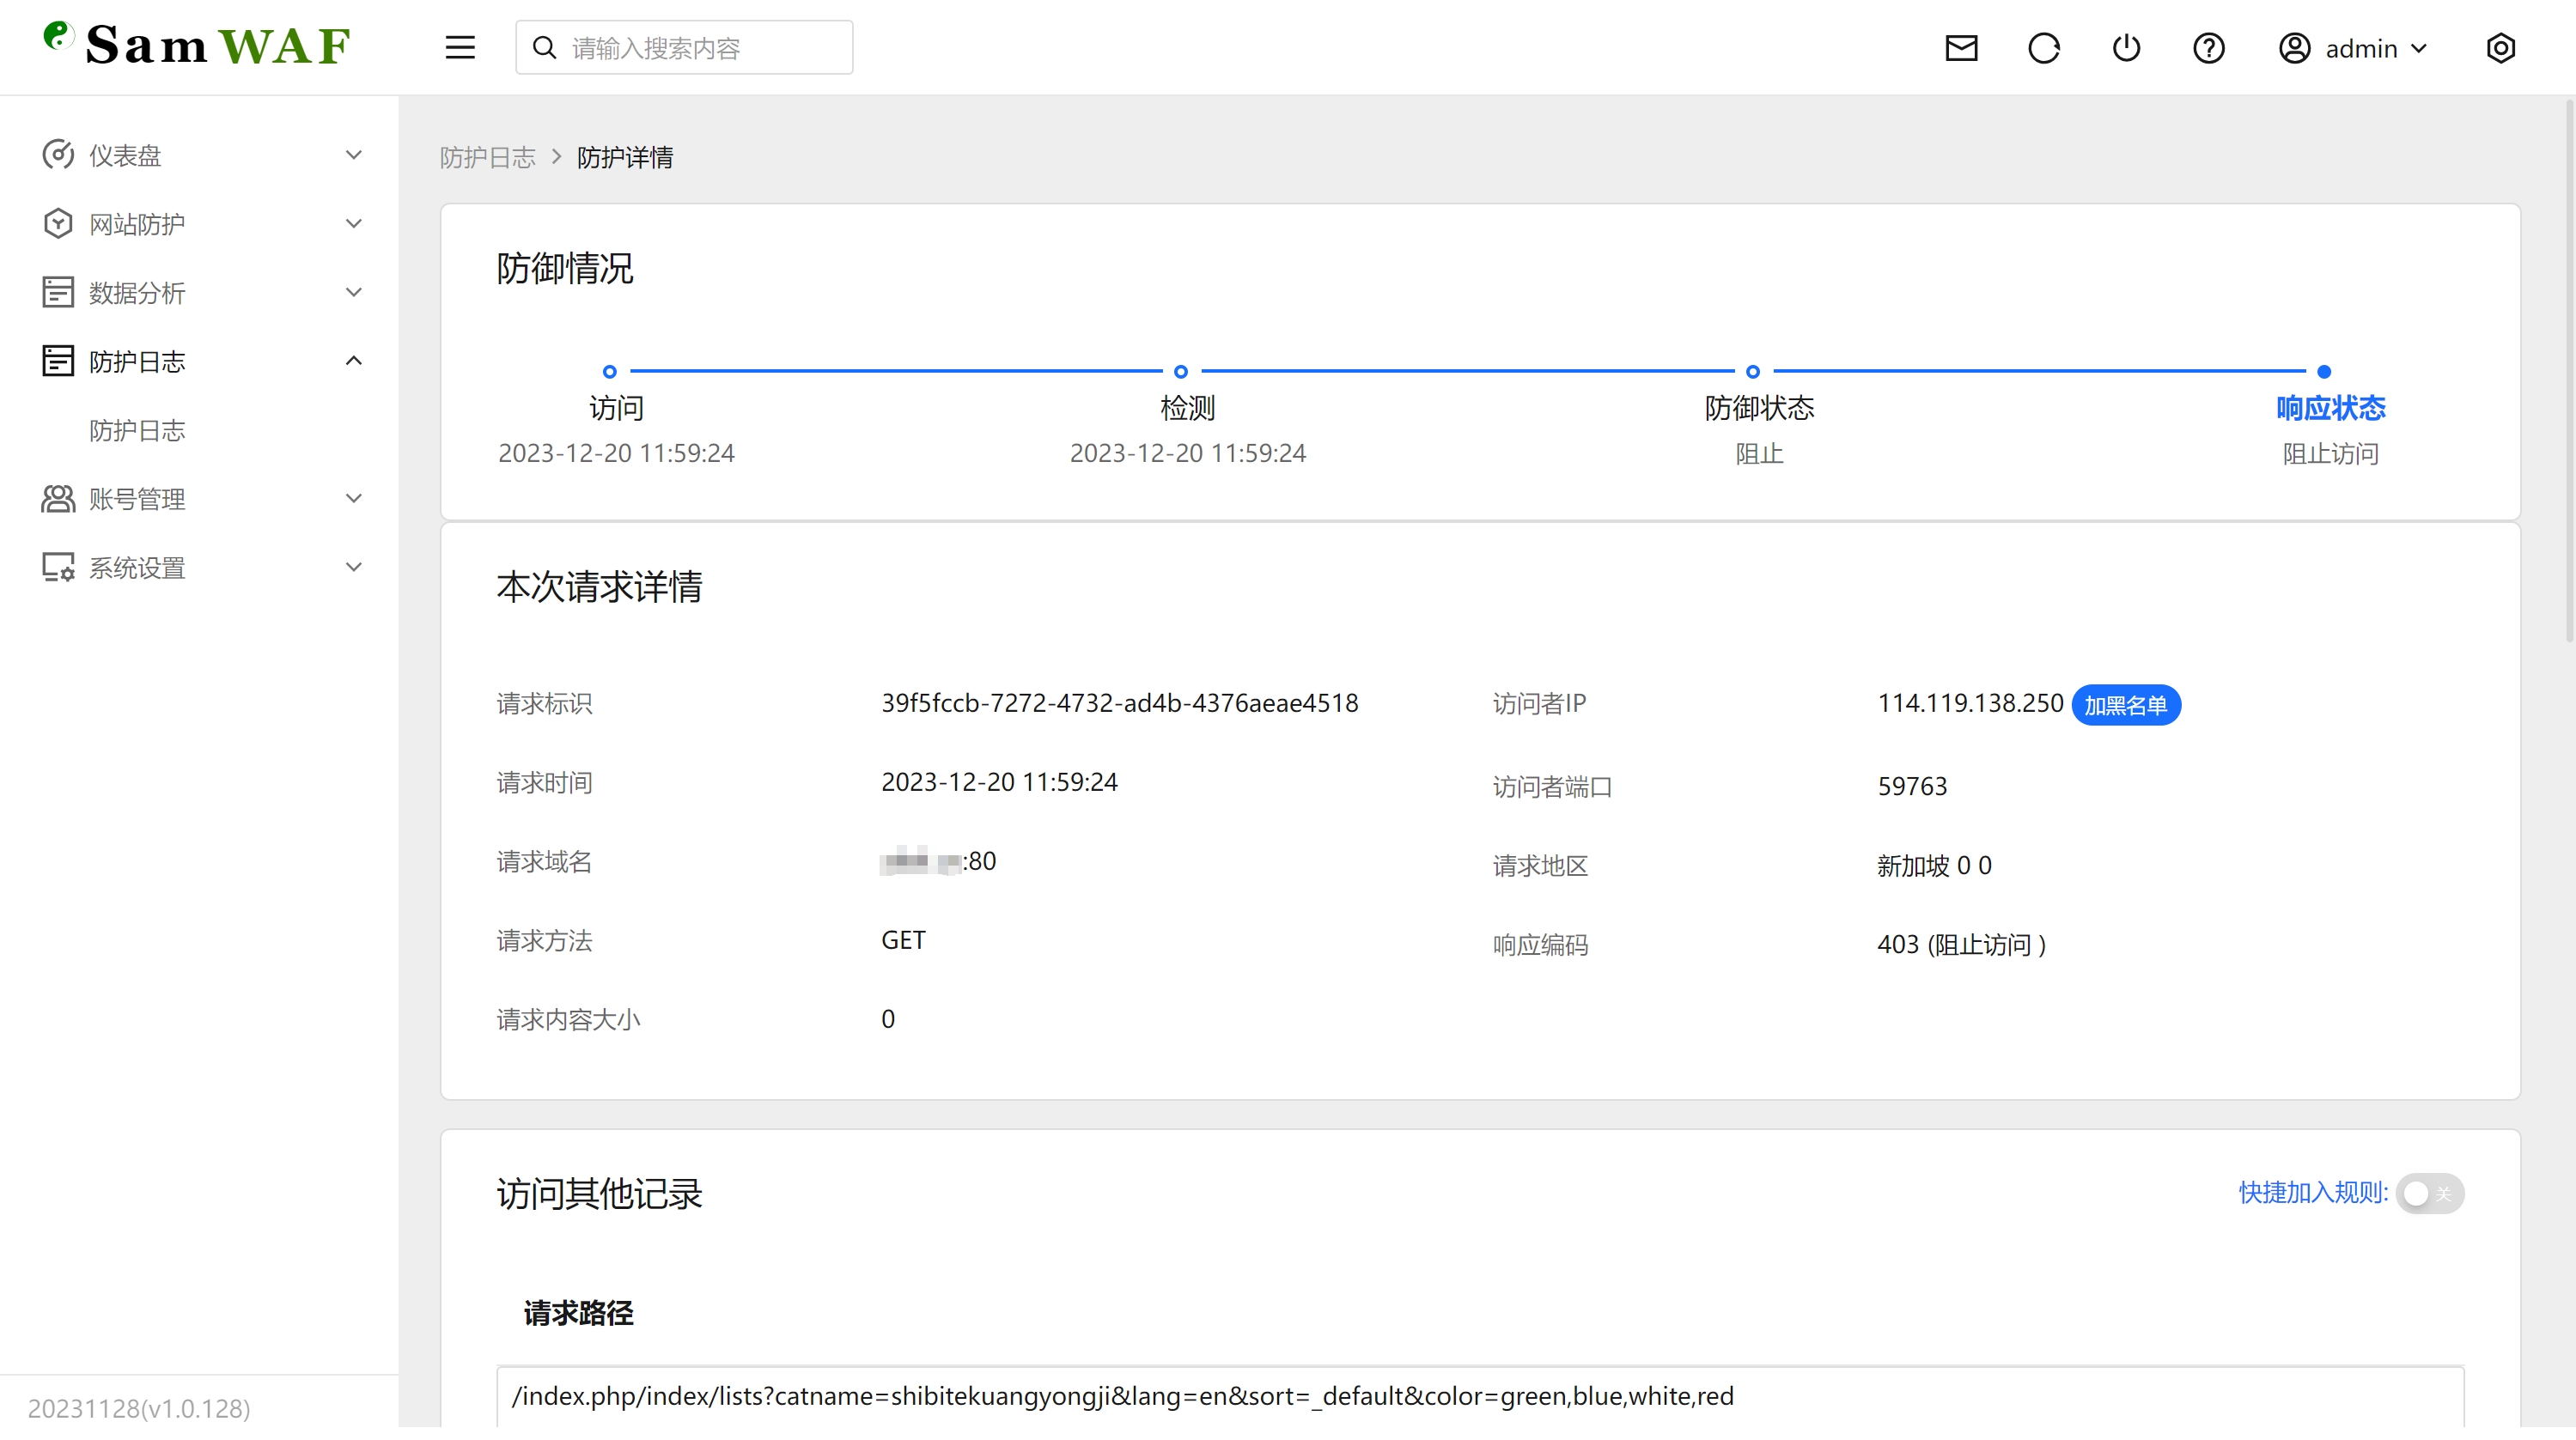The height and width of the screenshot is (1440, 2576).
Task: Click the 数据分析 panel icon
Action: (57, 291)
